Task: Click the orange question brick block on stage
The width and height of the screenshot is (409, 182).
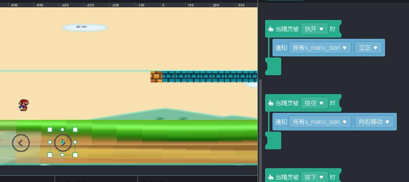Action: [x=156, y=76]
